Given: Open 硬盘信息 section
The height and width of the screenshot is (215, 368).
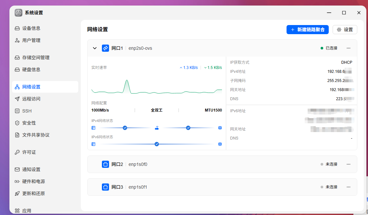Looking at the screenshot, I should click(45, 69).
